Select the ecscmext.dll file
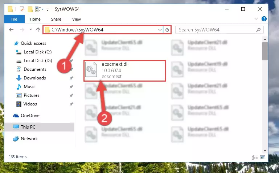 [x=125, y=71]
